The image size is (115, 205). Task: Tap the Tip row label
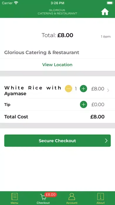(7, 105)
